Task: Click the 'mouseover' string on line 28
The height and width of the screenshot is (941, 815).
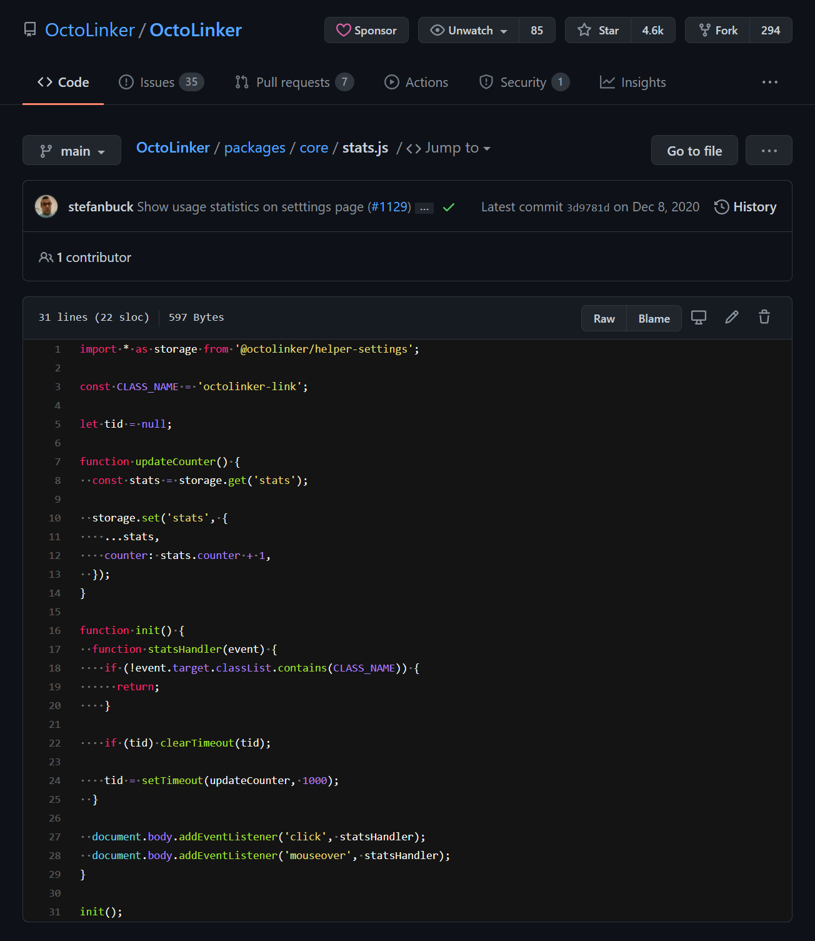Action: tap(317, 855)
